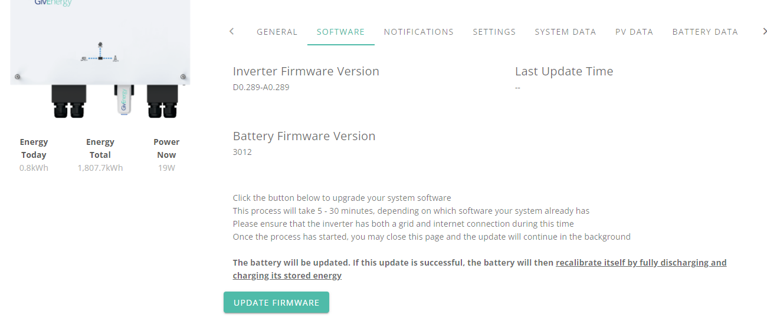The height and width of the screenshot is (321, 767).
Task: Click the Update Firmware button
Action: tap(276, 303)
